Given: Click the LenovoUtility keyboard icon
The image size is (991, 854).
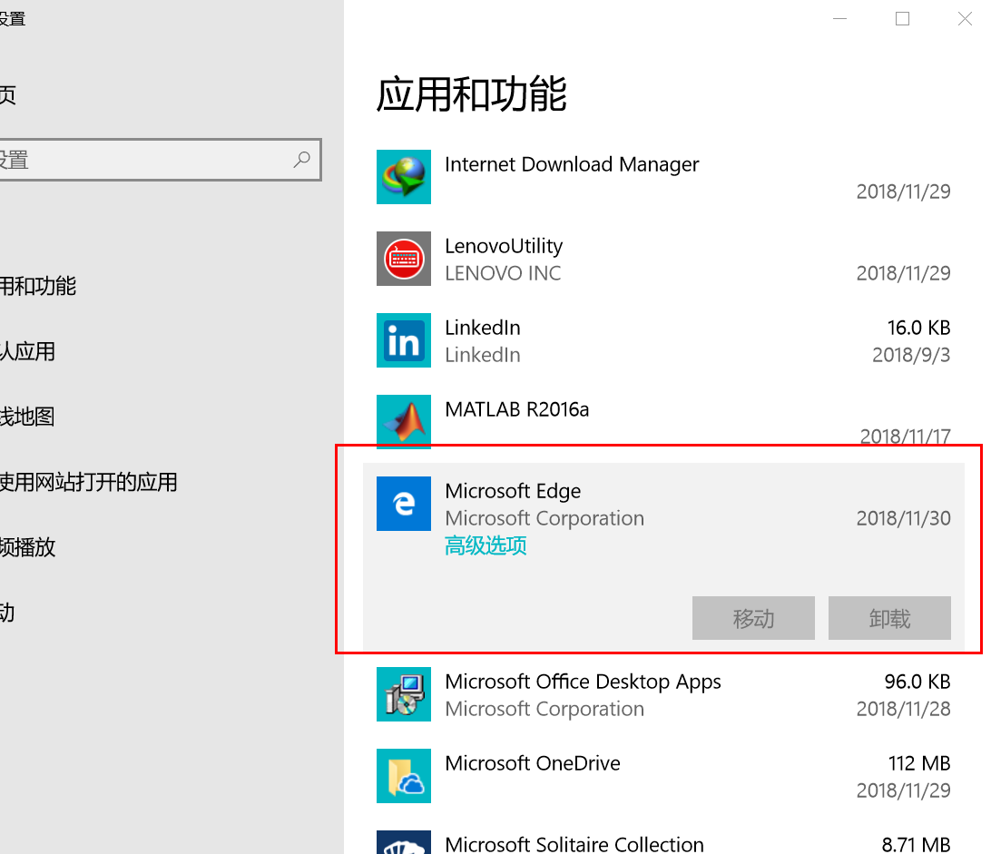Looking at the screenshot, I should click(x=403, y=259).
